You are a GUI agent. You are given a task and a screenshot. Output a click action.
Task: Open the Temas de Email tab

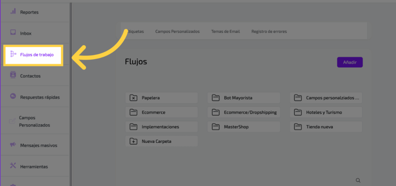(x=225, y=31)
